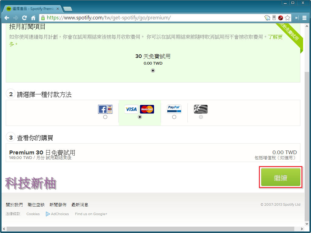Click the PayPal logo

tap(174, 109)
